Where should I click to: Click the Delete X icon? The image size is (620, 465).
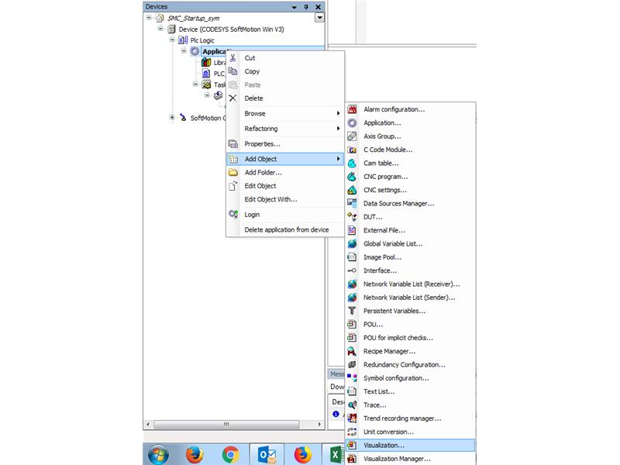point(233,98)
